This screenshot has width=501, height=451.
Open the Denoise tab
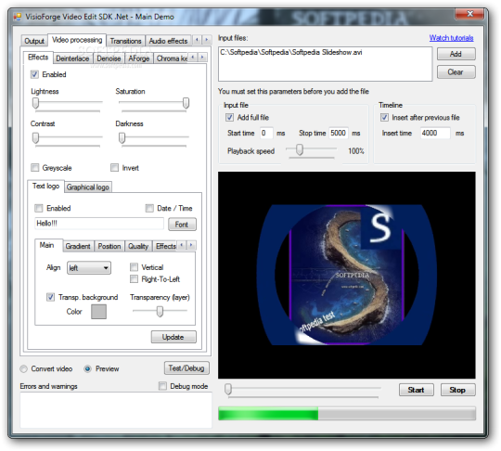[109, 58]
